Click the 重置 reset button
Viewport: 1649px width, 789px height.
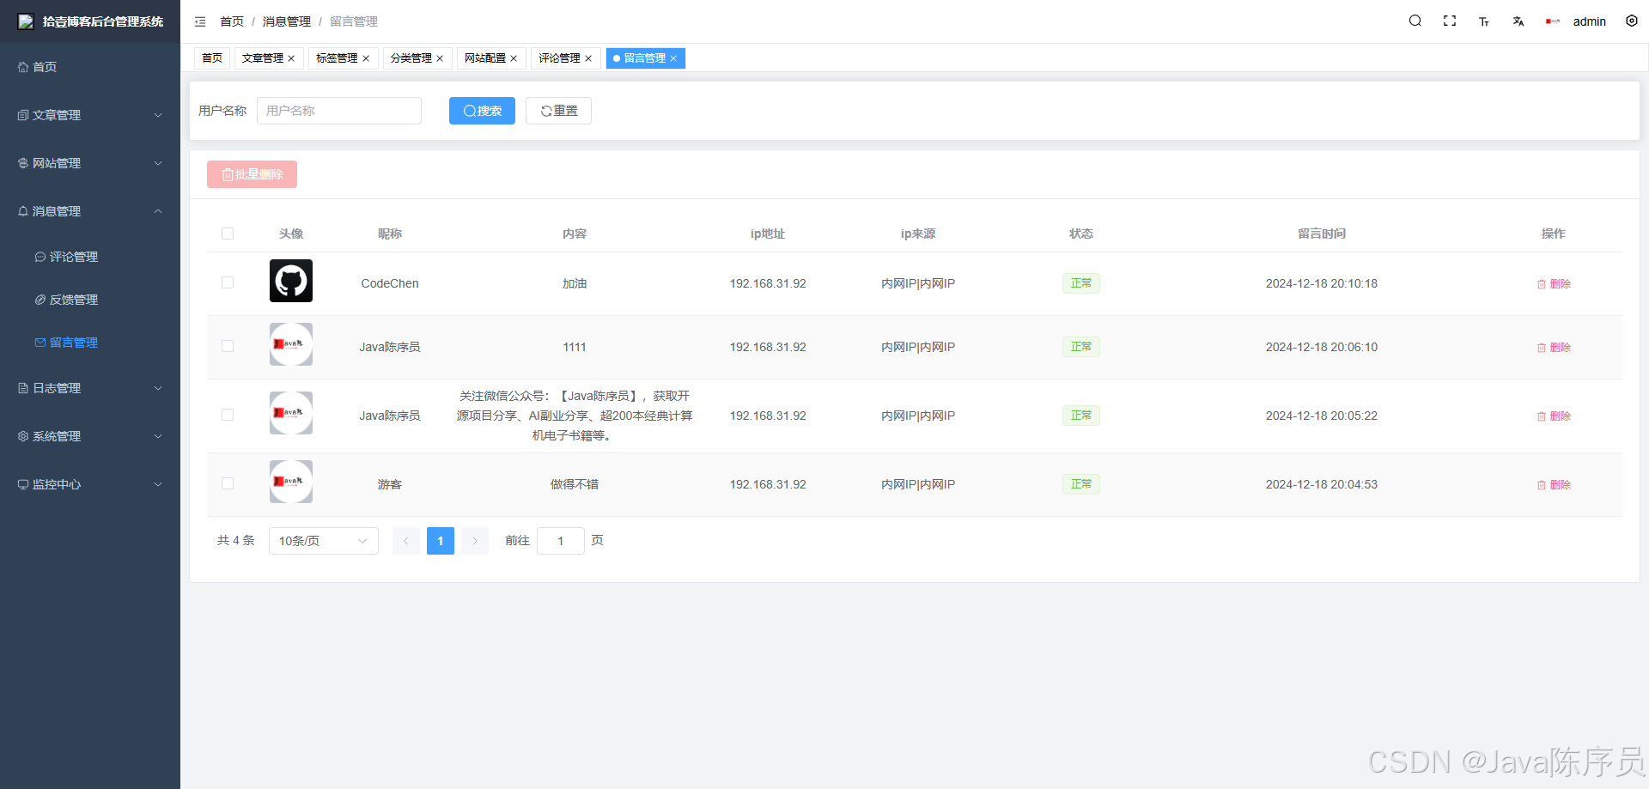558,111
